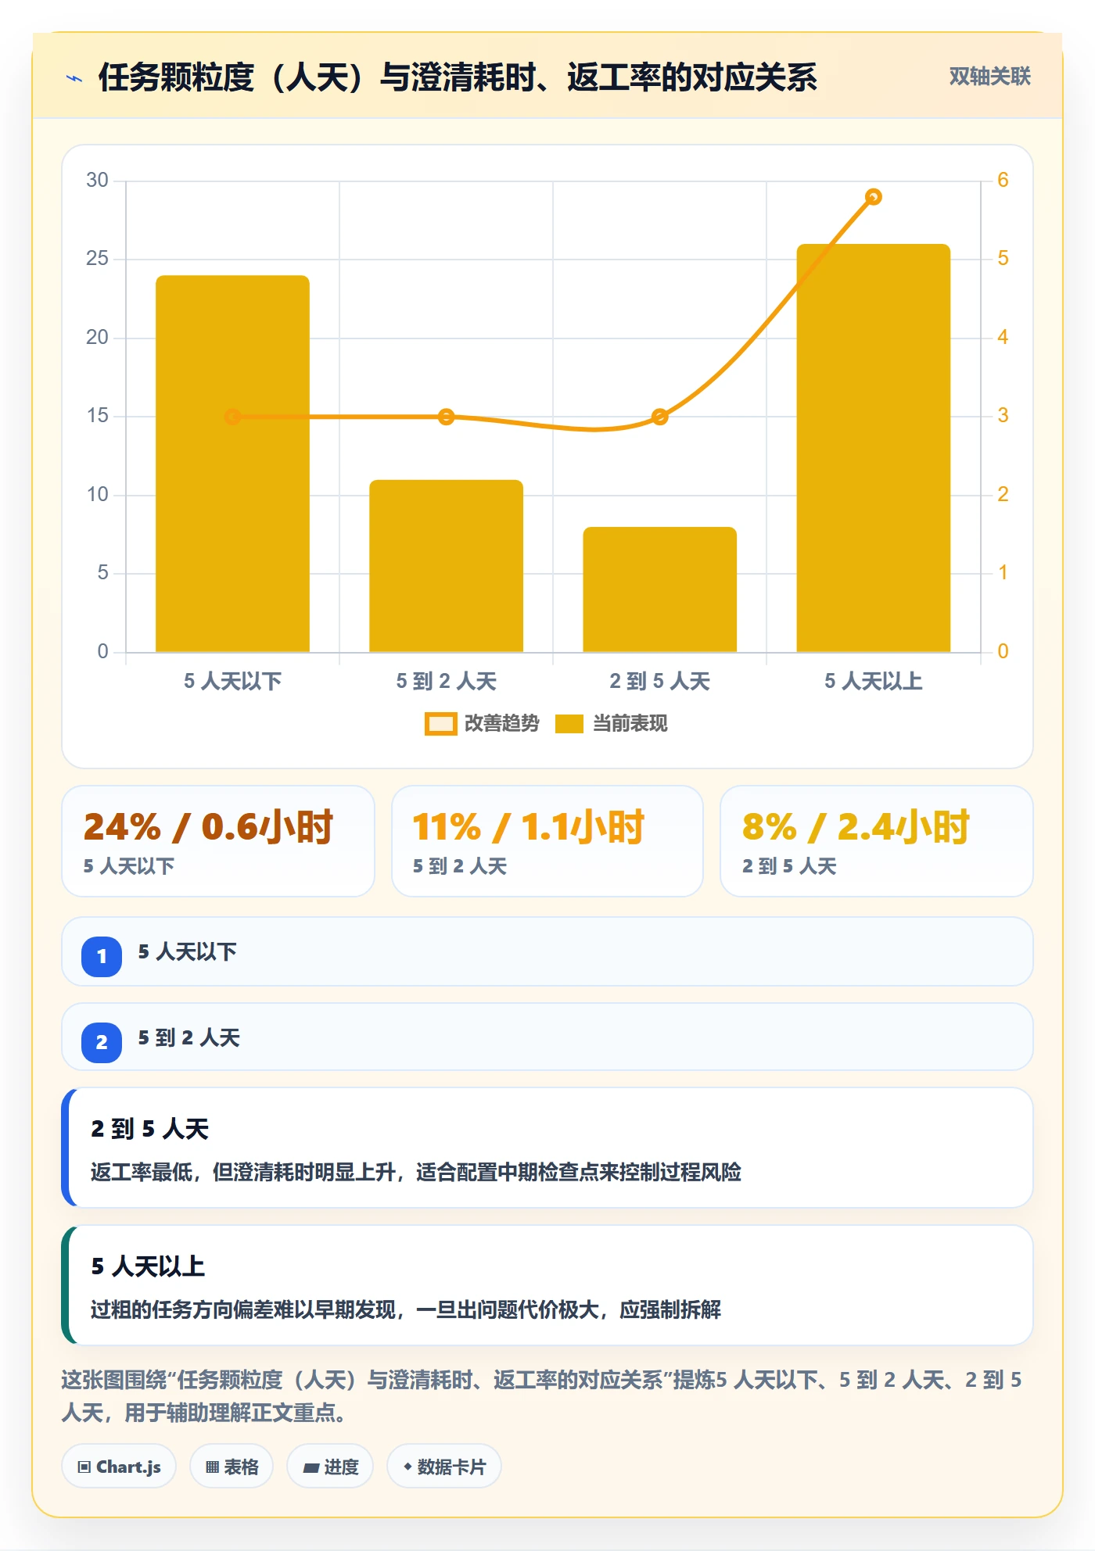Image resolution: width=1095 pixels, height=1551 pixels.
Task: Toggle the 改善趋势 legend swatch
Action: pyautogui.click(x=440, y=724)
